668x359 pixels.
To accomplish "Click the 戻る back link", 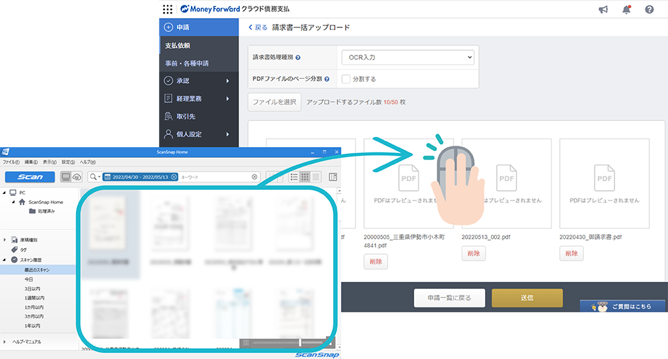I will pyautogui.click(x=258, y=27).
